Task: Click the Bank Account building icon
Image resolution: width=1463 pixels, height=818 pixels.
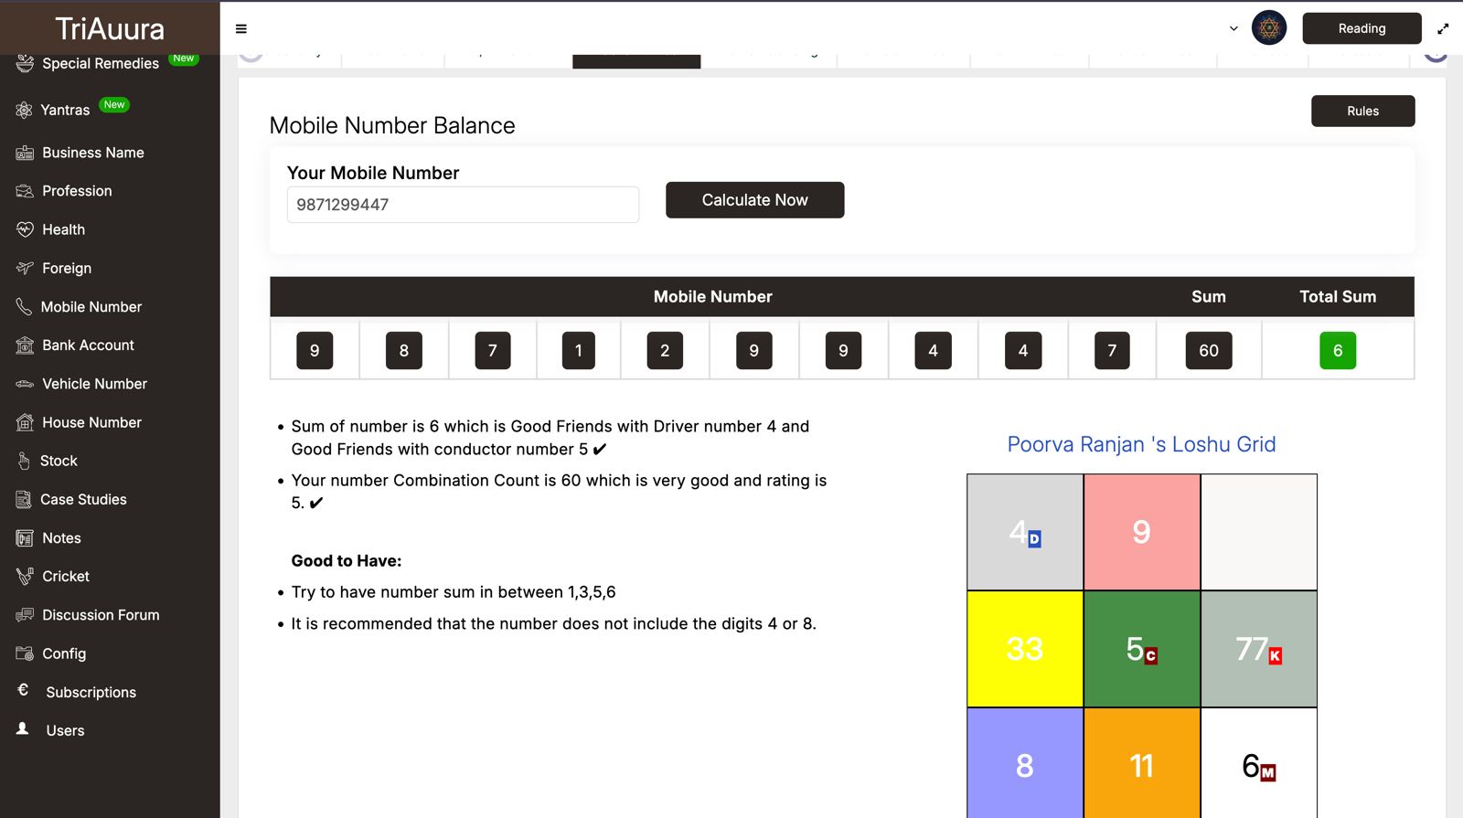Action: point(25,345)
